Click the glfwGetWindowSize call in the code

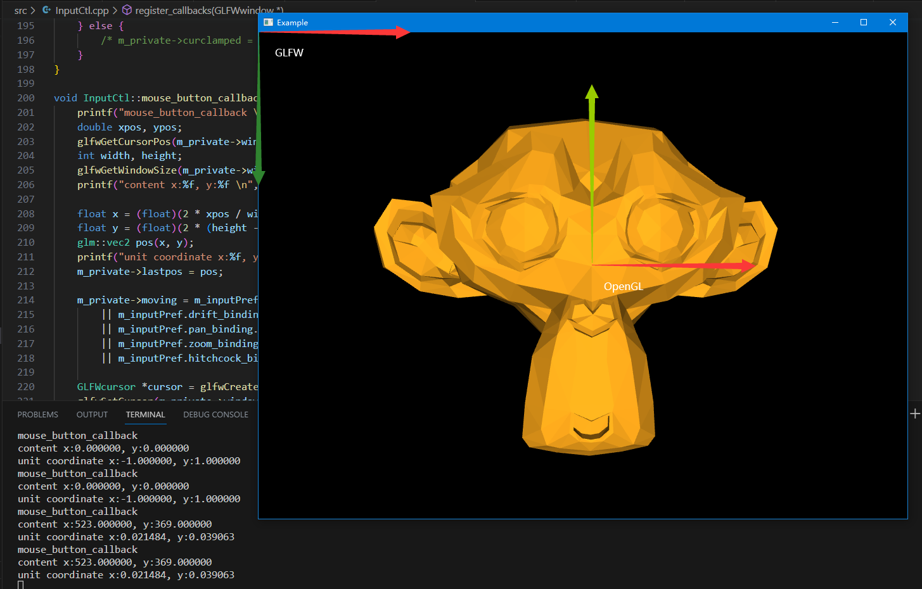pos(167,170)
